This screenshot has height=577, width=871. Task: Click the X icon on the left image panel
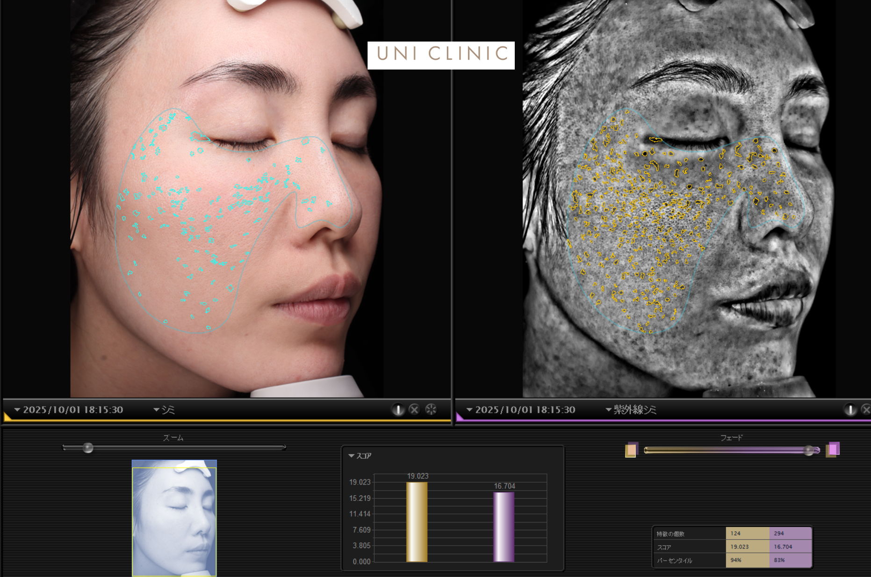(x=414, y=409)
